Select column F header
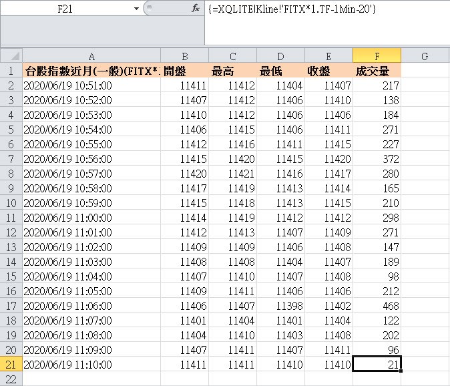Screen dimensions: 450x386 pyautogui.click(x=377, y=56)
